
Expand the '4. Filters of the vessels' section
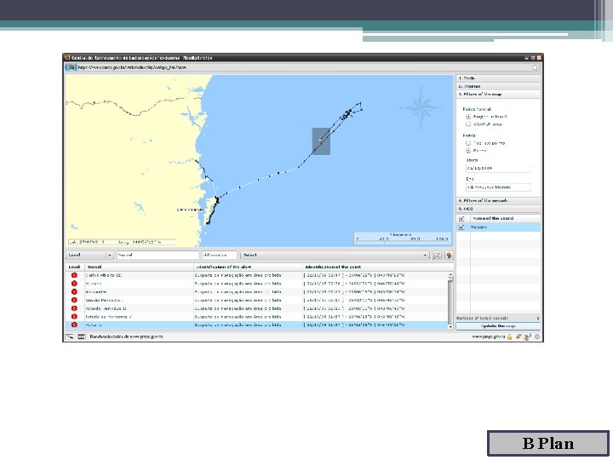[x=498, y=201]
